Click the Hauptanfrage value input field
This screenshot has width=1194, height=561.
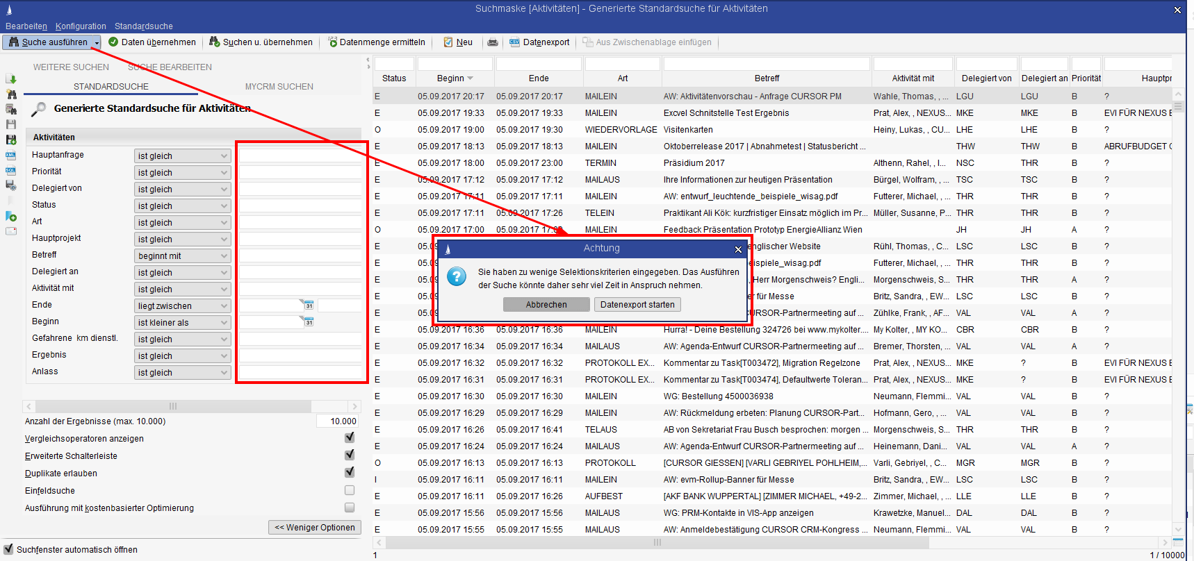(300, 156)
